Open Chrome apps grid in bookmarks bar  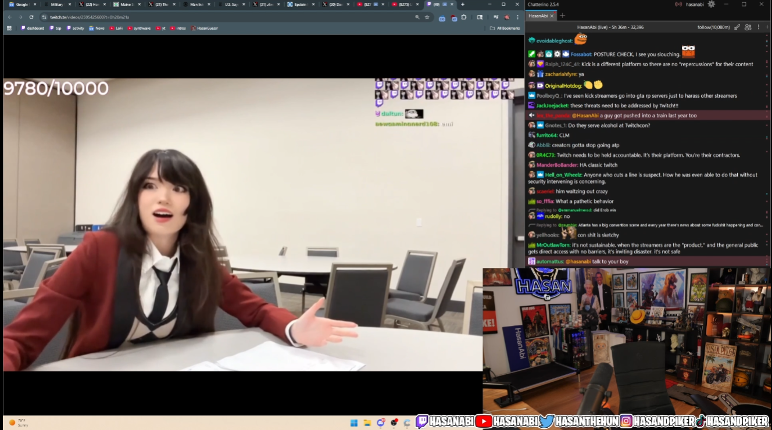pos(9,28)
